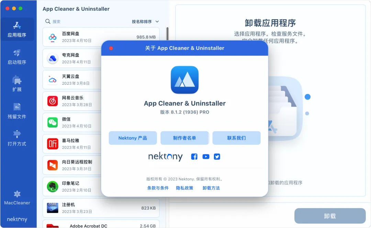Close the About dialog with red button
This screenshot has width=371, height=228.
[111, 48]
